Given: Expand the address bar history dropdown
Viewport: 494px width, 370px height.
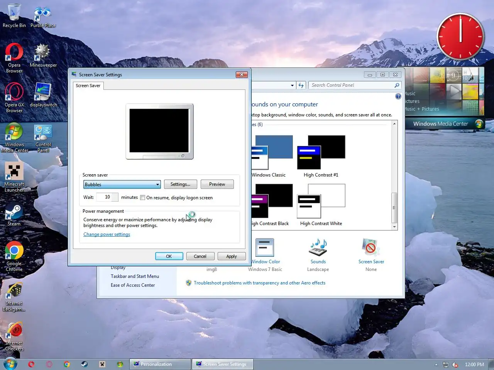Looking at the screenshot, I should pyautogui.click(x=292, y=85).
